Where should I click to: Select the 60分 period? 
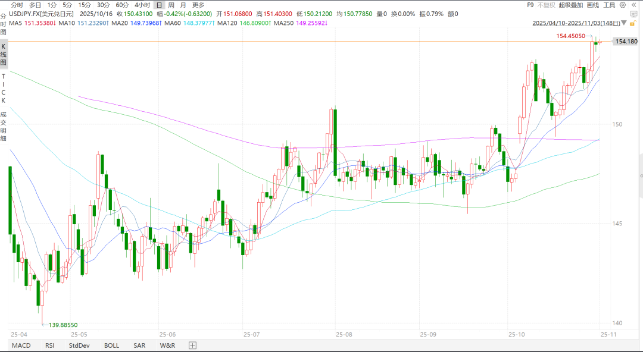pos(122,5)
